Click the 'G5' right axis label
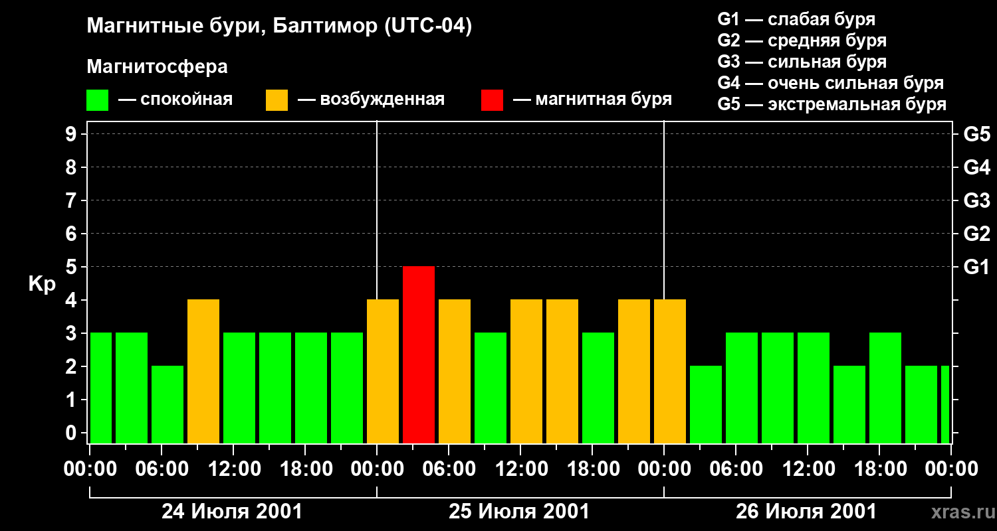997x531 pixels. (x=976, y=134)
